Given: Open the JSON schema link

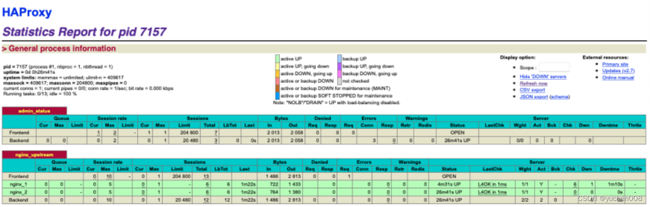Looking at the screenshot, I should click(x=560, y=96).
